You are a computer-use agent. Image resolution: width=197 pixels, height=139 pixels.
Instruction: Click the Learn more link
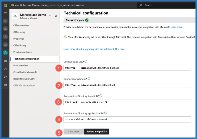[176, 27]
